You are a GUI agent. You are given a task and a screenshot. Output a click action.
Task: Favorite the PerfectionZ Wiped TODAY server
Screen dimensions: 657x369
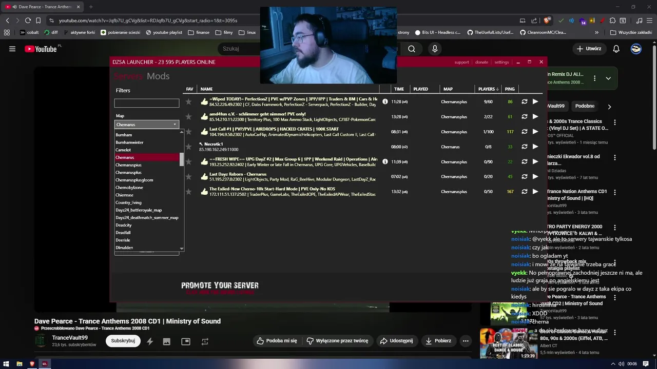[189, 101]
